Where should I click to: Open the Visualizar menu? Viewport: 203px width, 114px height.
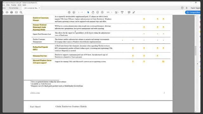pyautogui.click(x=14, y=5)
